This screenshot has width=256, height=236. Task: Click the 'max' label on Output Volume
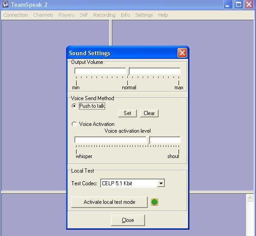[179, 87]
